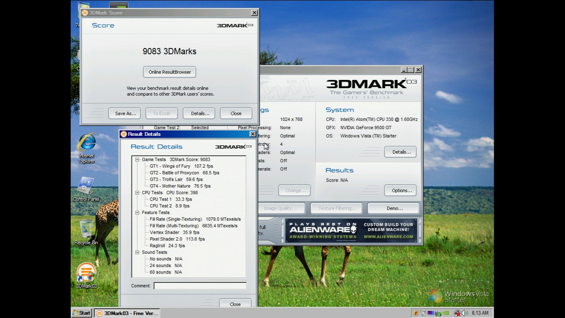Image resolution: width=565 pixels, height=318 pixels.
Task: Click Save As in the Score window
Action: [x=125, y=113]
